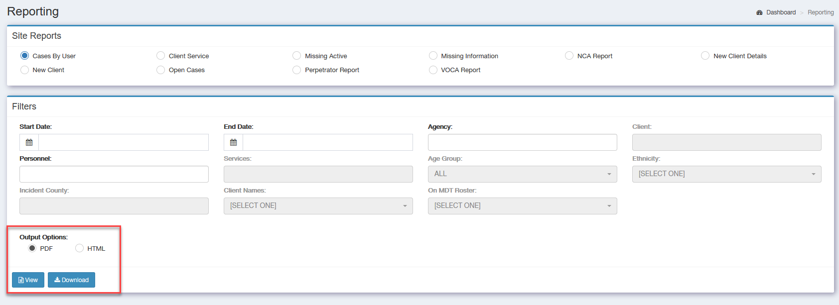Click into the Agency input field
Image resolution: width=839 pixels, height=305 pixels.
tap(522, 142)
